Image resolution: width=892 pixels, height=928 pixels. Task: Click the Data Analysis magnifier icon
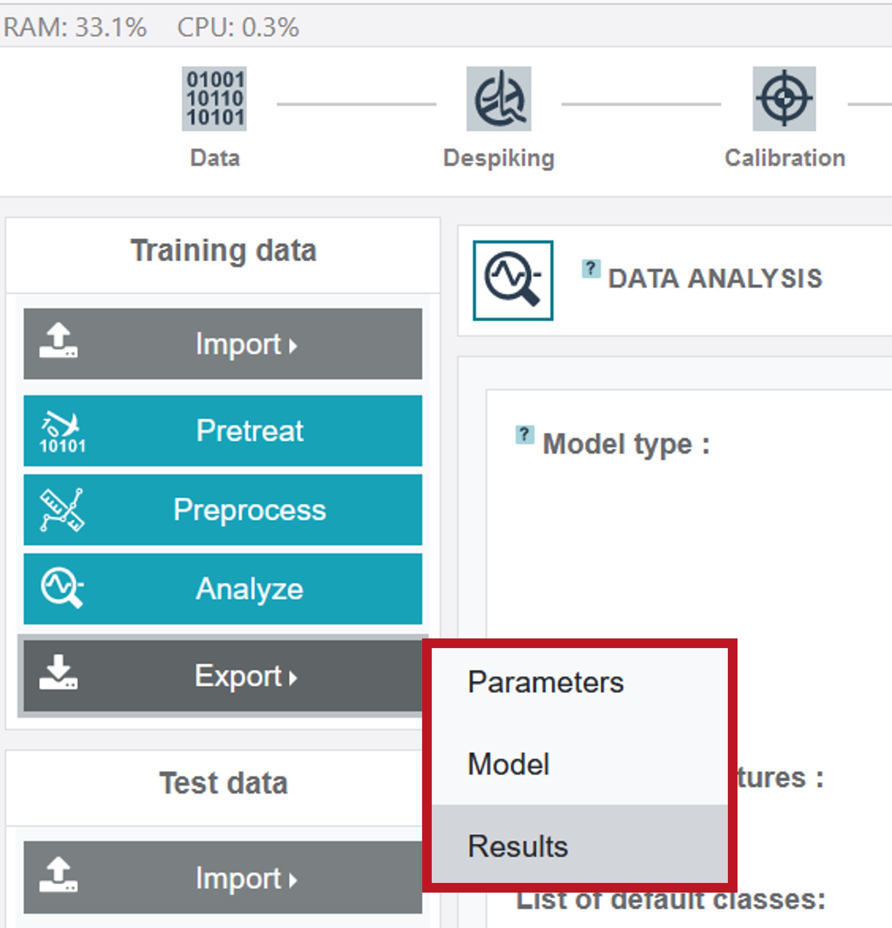(513, 280)
